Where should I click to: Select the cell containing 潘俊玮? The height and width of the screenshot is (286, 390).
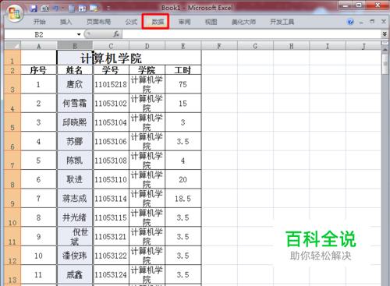pyautogui.click(x=75, y=256)
